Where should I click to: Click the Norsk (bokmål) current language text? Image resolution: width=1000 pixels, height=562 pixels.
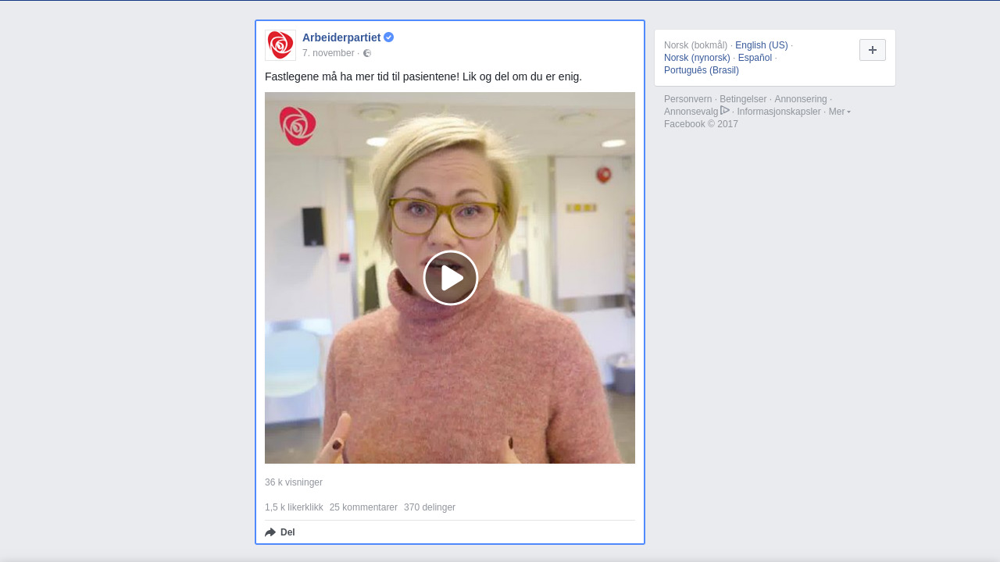[x=696, y=45]
